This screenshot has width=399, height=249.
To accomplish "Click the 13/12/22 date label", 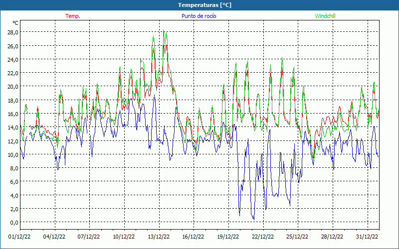I will click(x=159, y=237).
